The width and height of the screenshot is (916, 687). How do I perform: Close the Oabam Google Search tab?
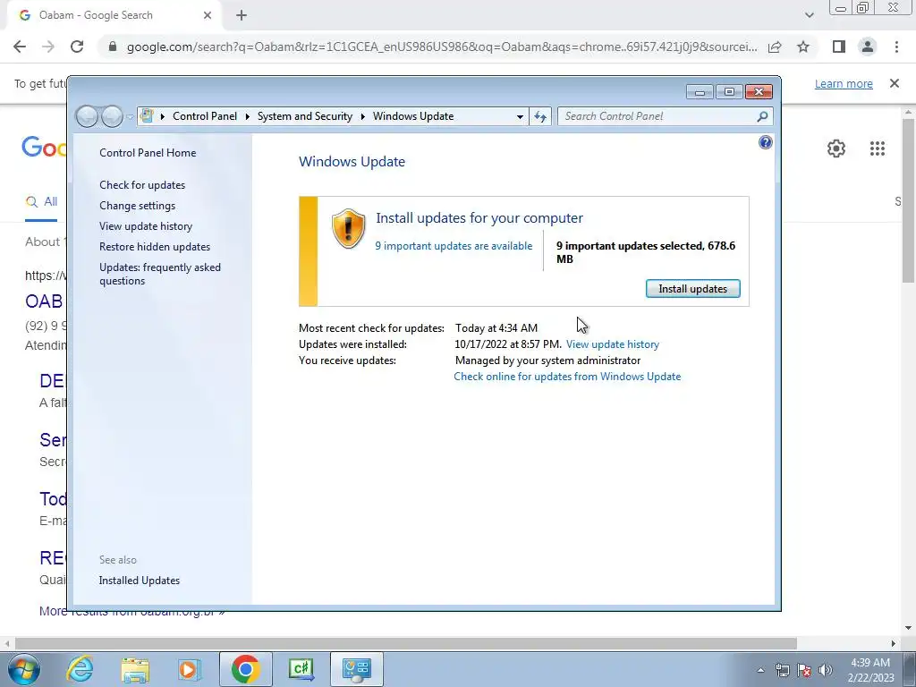point(208,15)
